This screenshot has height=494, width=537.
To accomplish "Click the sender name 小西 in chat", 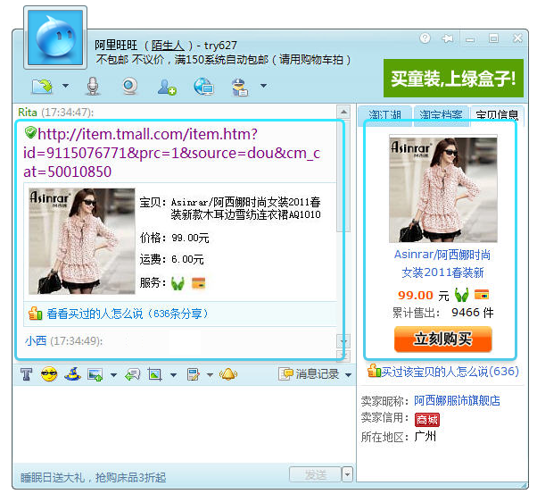I will coord(36,340).
